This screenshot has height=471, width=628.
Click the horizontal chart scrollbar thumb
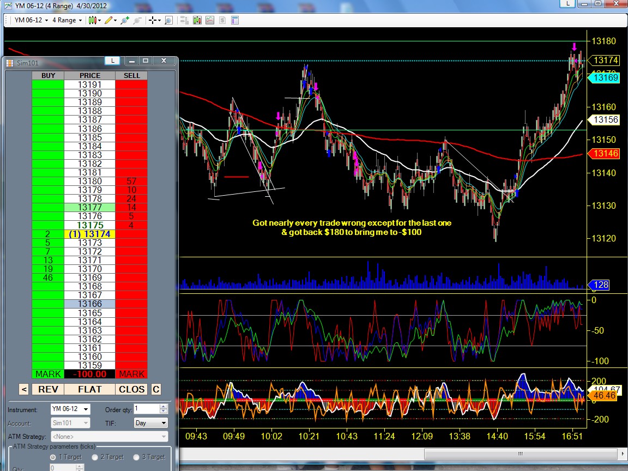[520, 454]
